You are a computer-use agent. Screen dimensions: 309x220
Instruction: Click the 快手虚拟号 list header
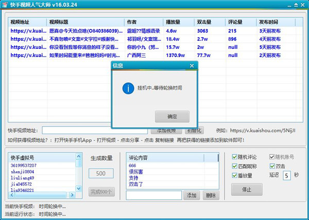click(x=42, y=158)
